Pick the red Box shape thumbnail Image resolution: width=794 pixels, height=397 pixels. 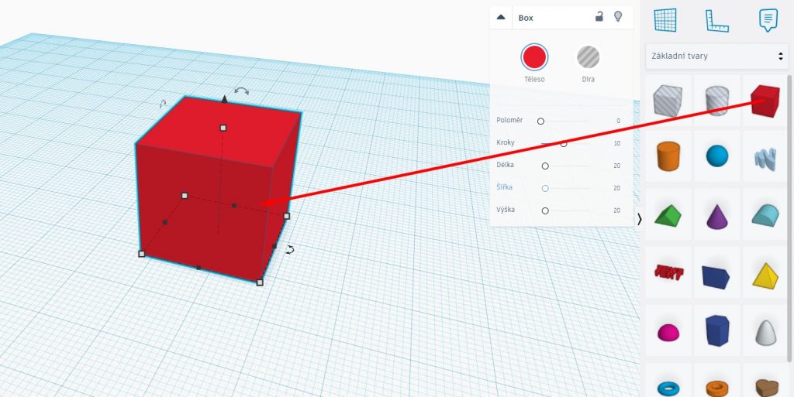point(765,101)
